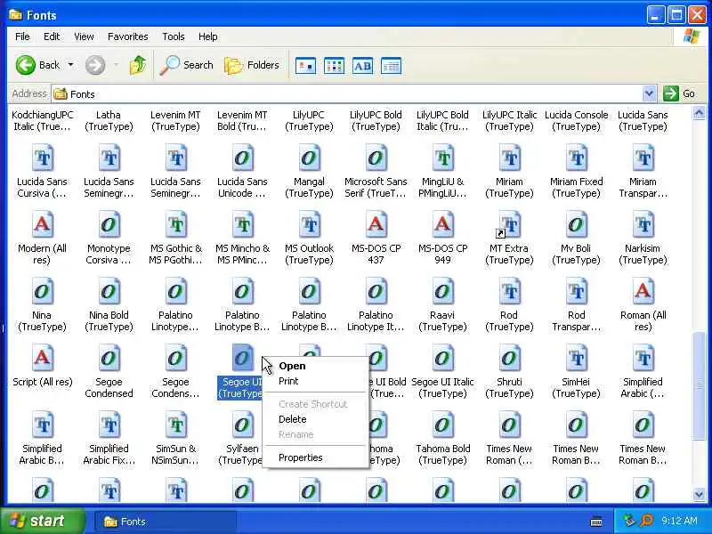Click the Go button
The width and height of the screenshot is (712, 534).
(x=679, y=94)
